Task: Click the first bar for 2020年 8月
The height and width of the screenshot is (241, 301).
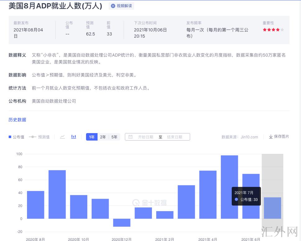Action: tap(35, 205)
